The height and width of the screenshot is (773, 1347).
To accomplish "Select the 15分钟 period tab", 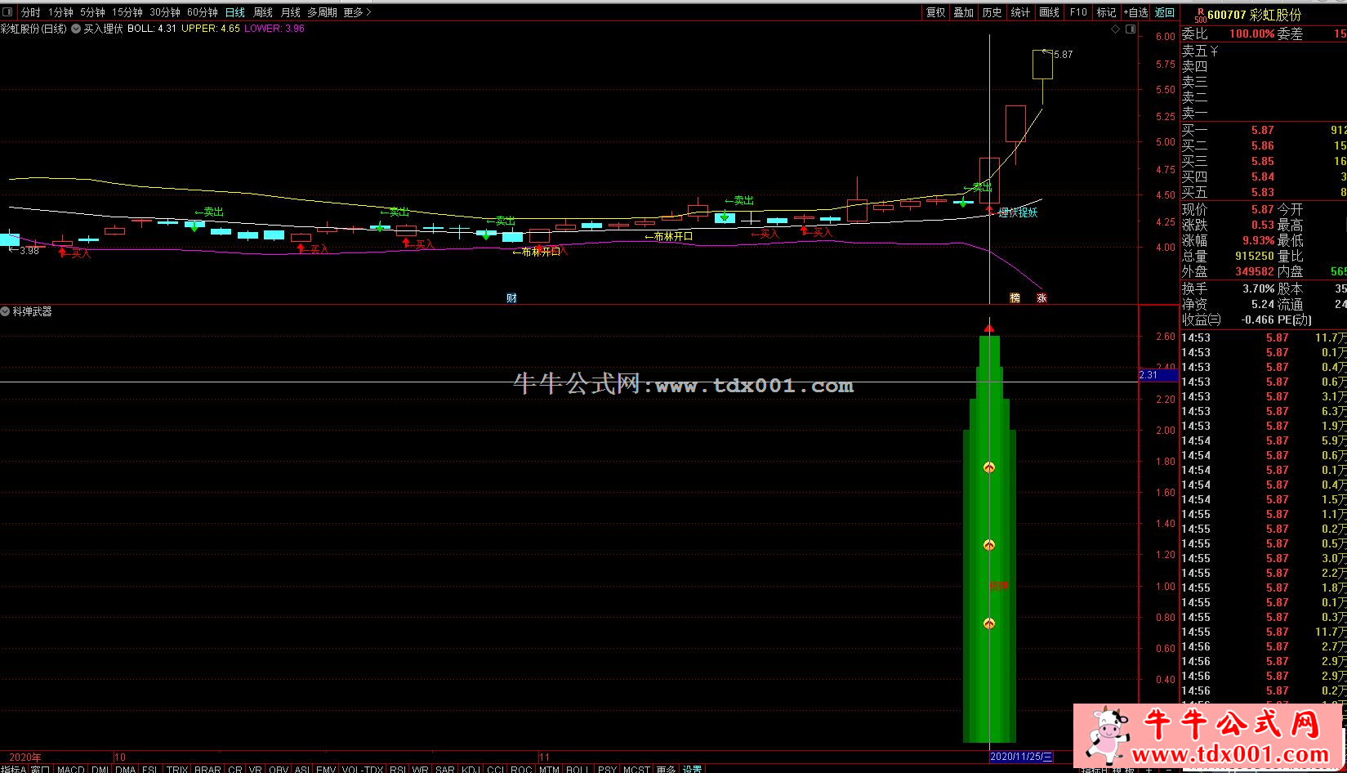I will (x=127, y=12).
